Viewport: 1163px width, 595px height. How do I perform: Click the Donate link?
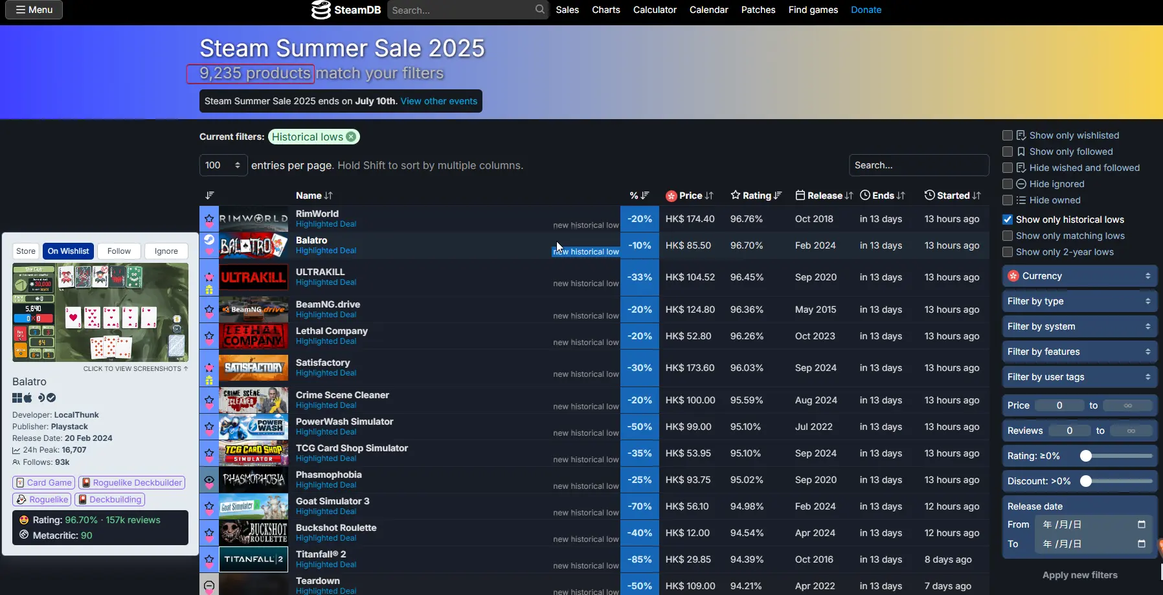pyautogui.click(x=866, y=10)
